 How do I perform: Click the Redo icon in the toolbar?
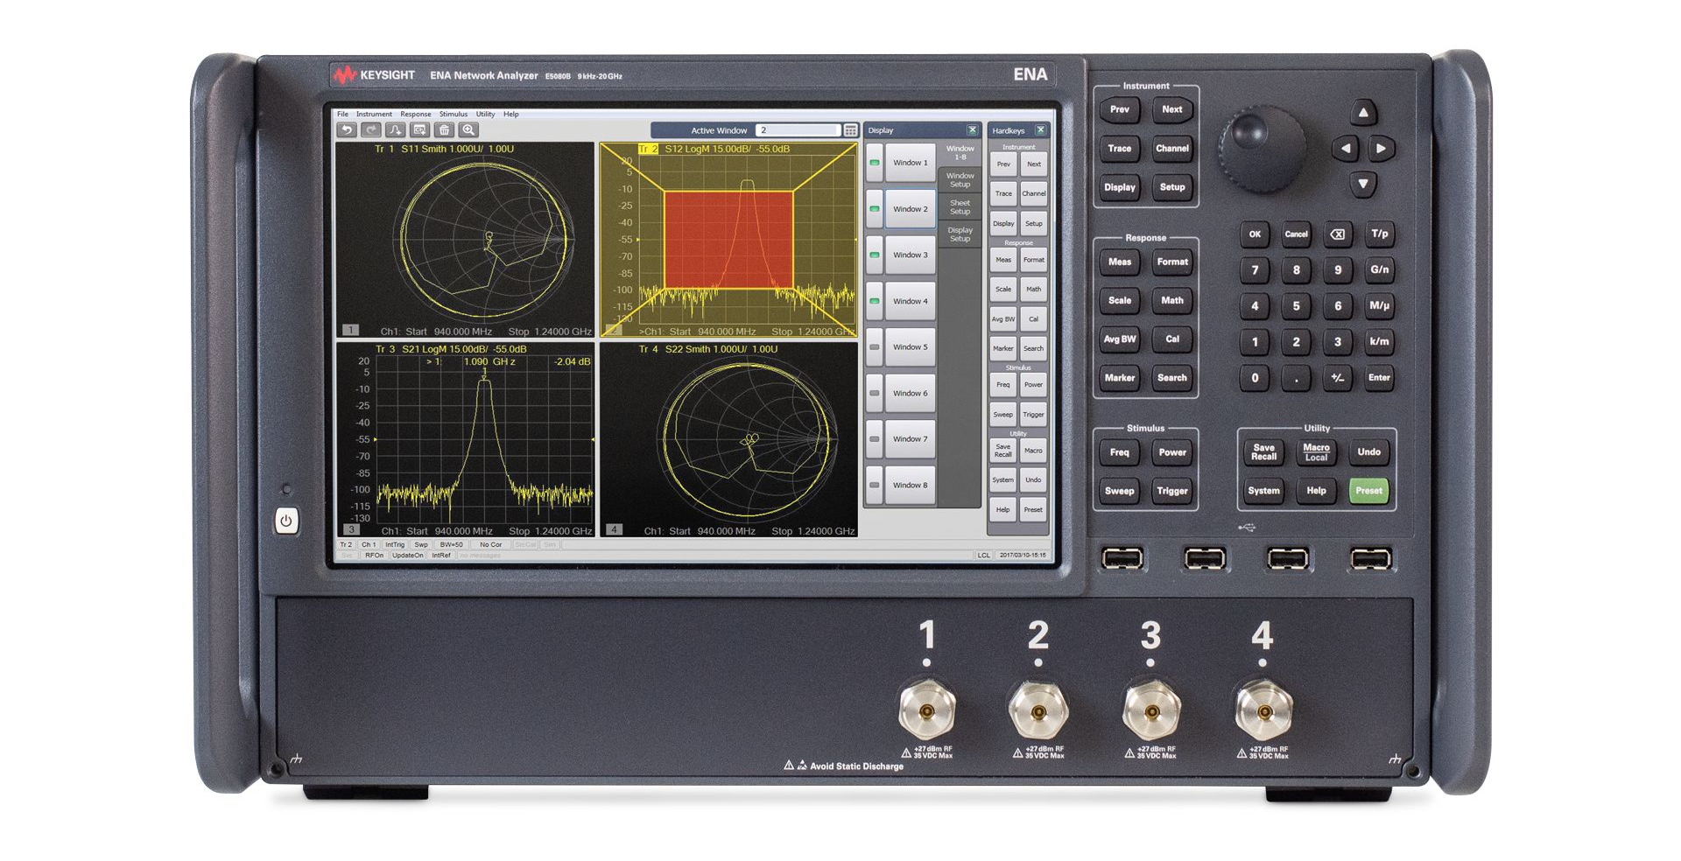coord(370,129)
